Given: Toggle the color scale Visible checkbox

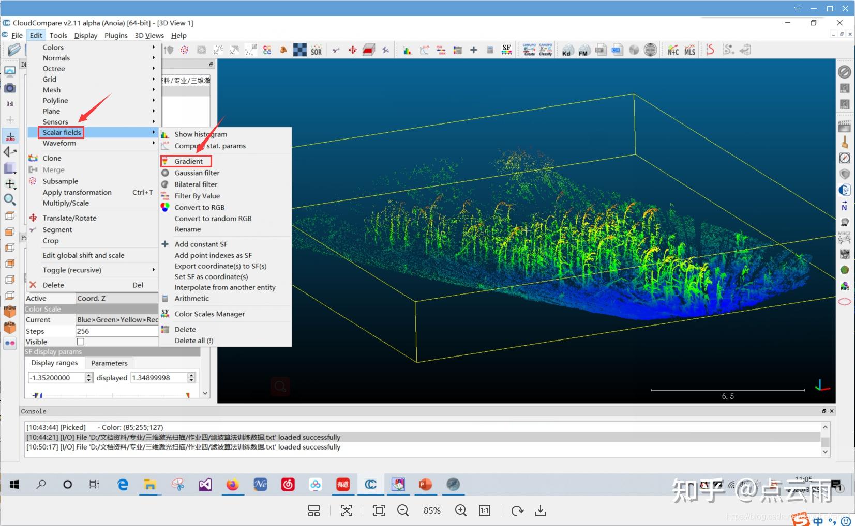Looking at the screenshot, I should tap(81, 342).
